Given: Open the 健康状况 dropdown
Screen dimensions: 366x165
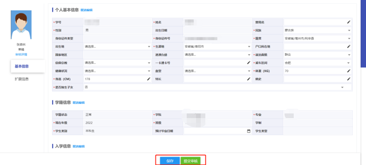Looking at the screenshot, I should pos(118,71).
